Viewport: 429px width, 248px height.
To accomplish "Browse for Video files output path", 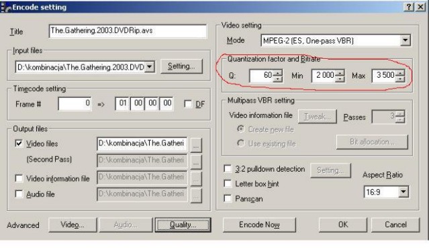I will click(196, 145).
